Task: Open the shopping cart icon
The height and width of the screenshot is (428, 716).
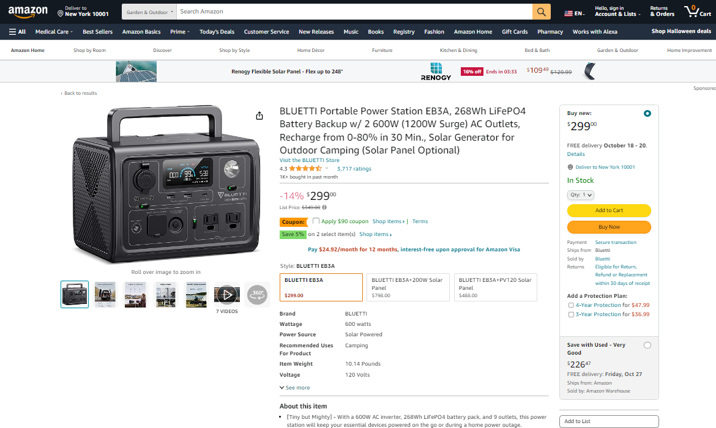Action: coord(697,12)
